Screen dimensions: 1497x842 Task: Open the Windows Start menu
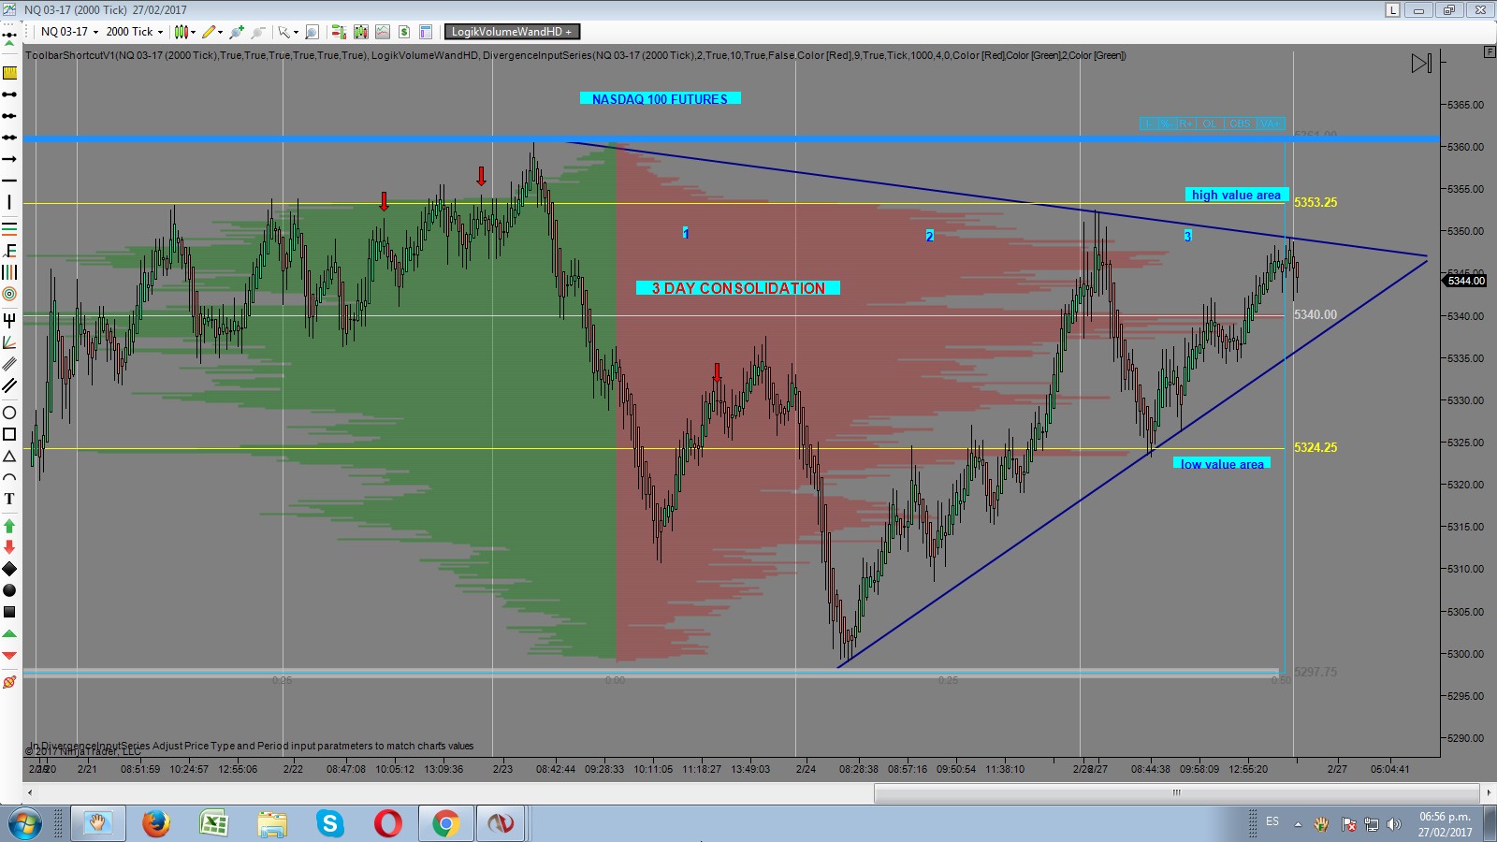[x=24, y=824]
